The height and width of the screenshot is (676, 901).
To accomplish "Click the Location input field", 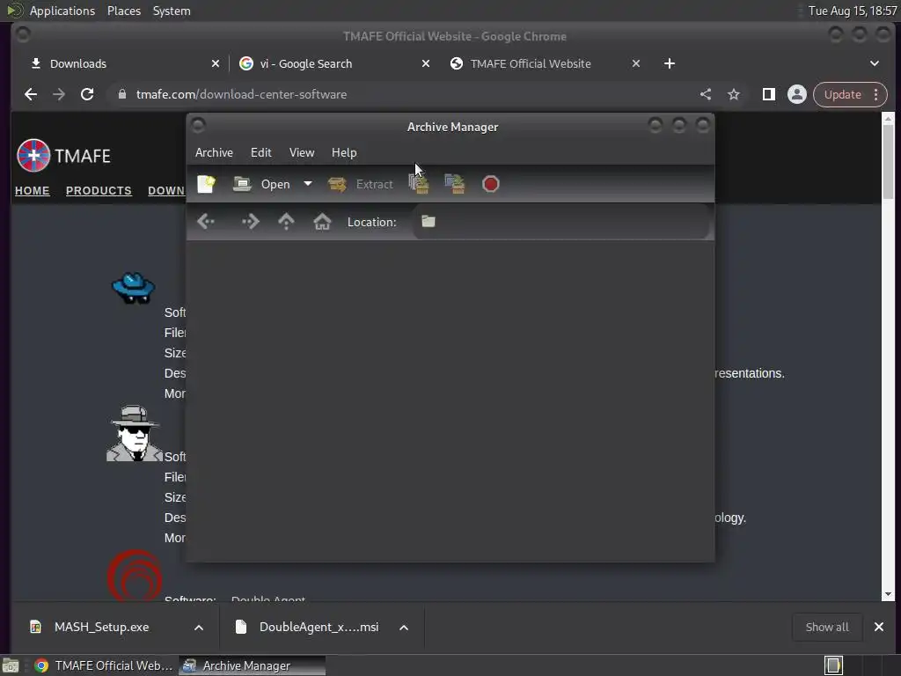I will point(560,221).
